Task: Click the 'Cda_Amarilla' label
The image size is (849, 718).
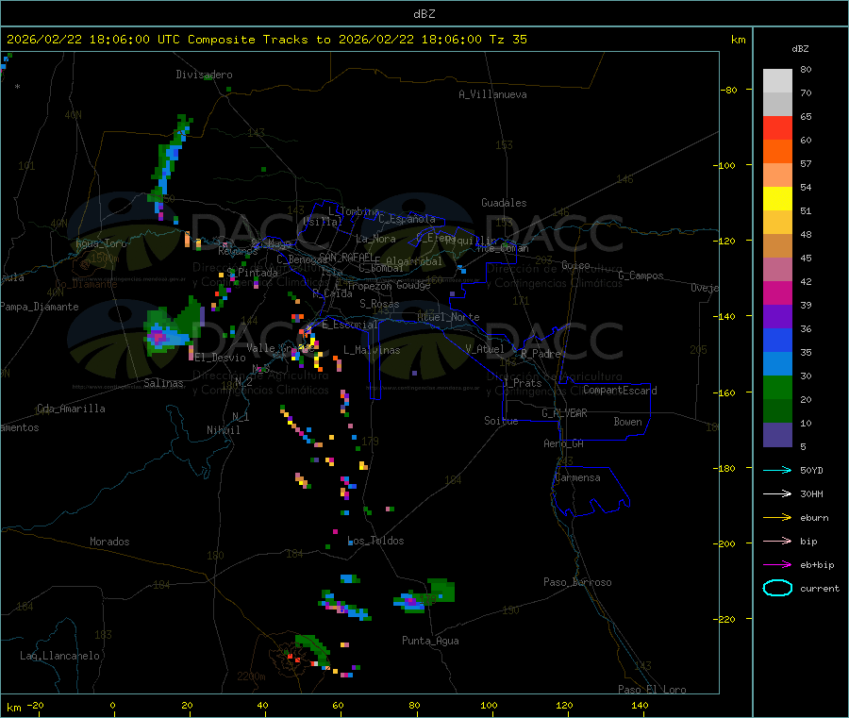Action: (71, 409)
